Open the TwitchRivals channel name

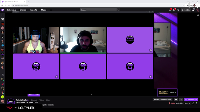pyautogui.click(x=21, y=100)
